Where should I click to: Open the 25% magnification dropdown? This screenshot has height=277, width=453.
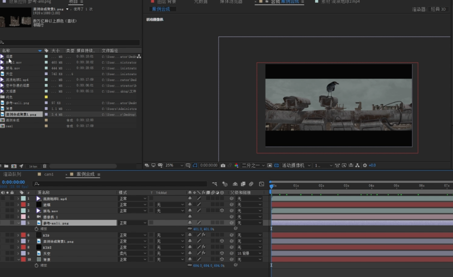point(175,166)
